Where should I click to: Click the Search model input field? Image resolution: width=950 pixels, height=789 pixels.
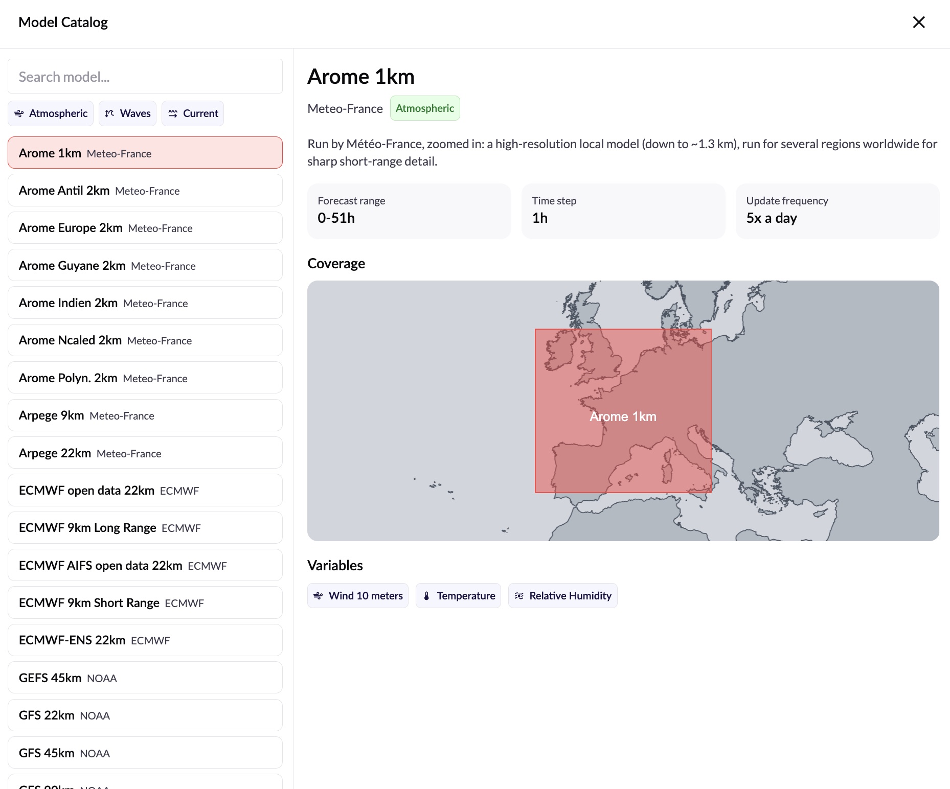(145, 77)
